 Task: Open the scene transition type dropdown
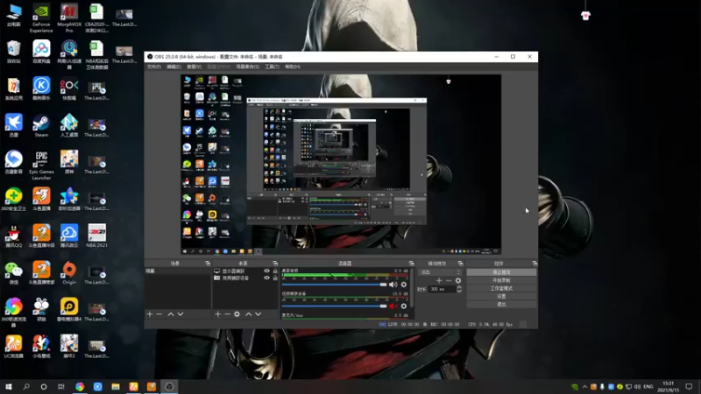(x=439, y=272)
